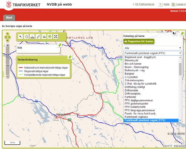Image resolution: width=186 pixels, height=149 pixels.
Task: Pan the map right with arrow
Action: [10, 37]
